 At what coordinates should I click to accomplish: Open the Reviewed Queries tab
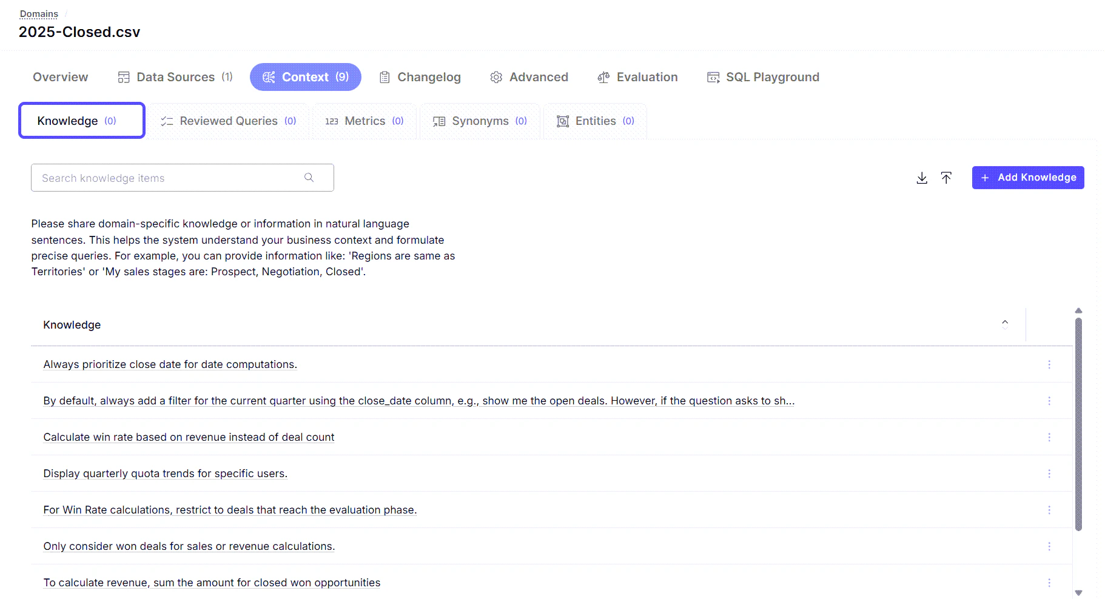(228, 121)
